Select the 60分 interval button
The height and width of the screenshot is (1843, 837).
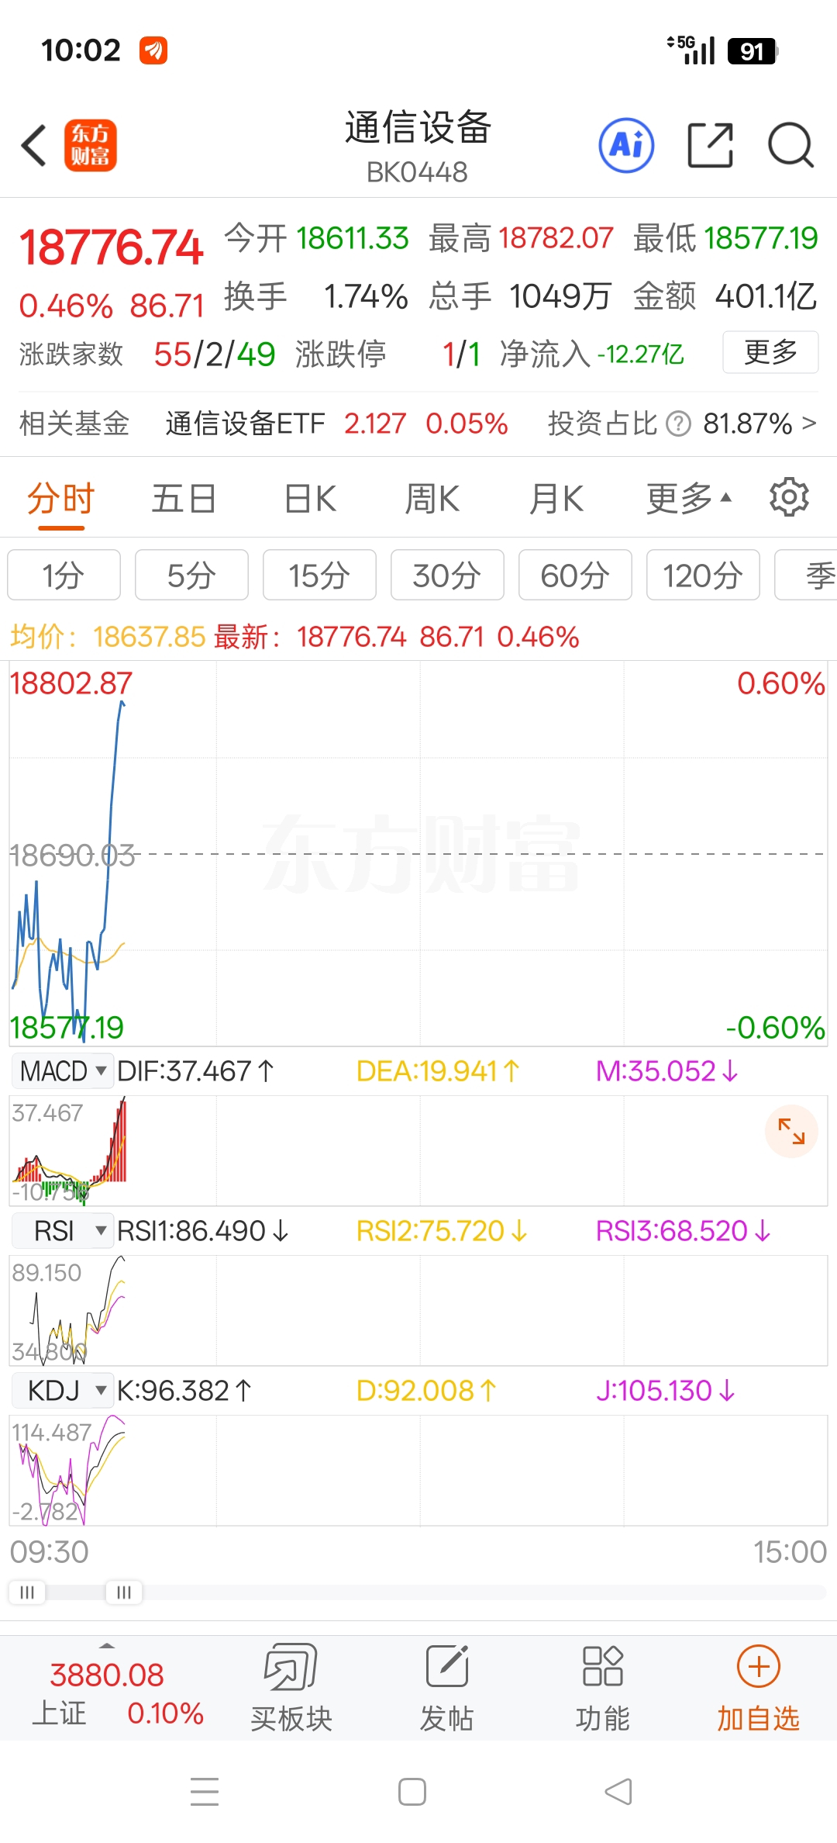[575, 575]
